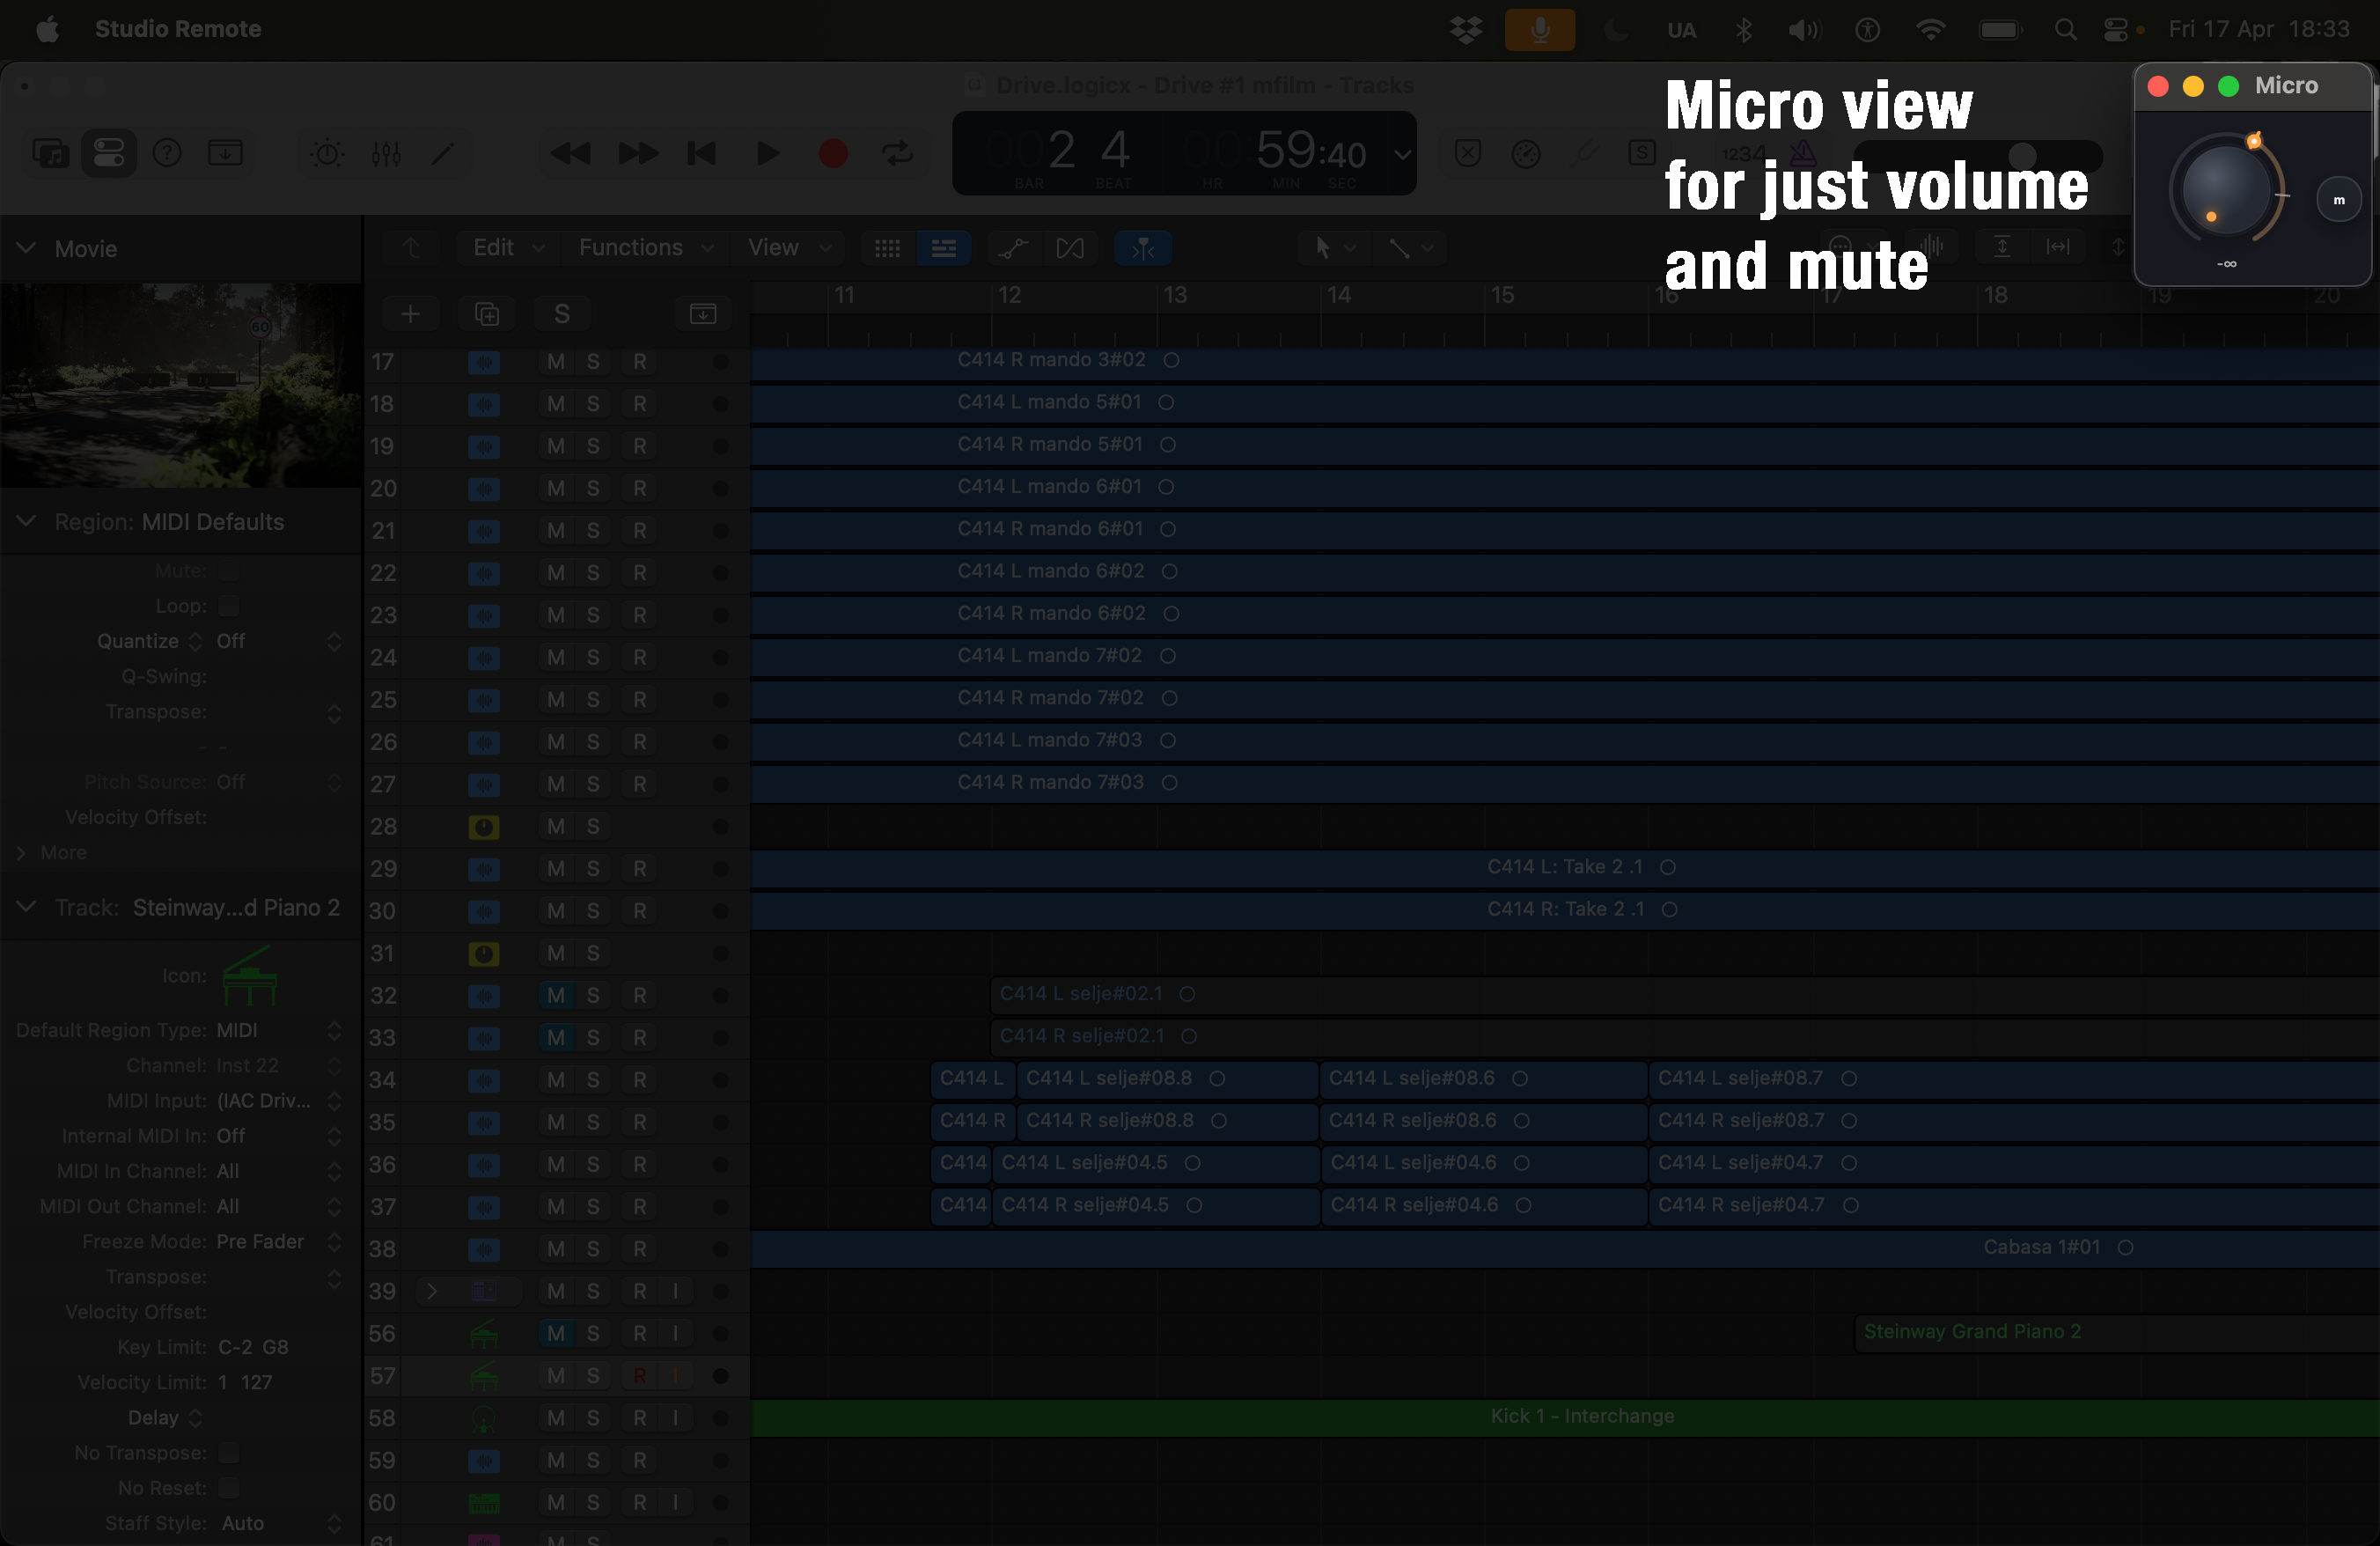
Task: Click the duplicate track icon next to the plus
Action: [x=486, y=313]
